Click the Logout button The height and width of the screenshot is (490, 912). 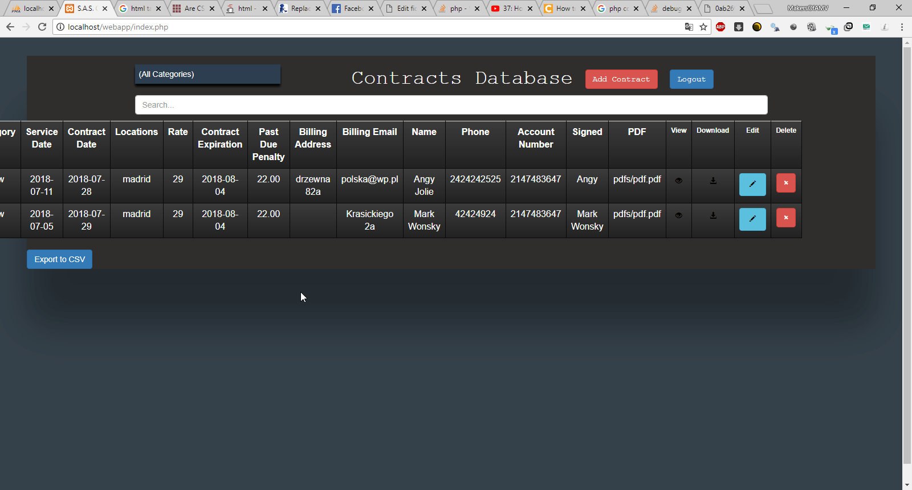(x=691, y=79)
